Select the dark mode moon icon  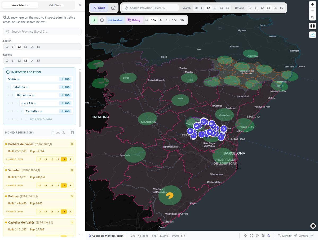click(269, 236)
